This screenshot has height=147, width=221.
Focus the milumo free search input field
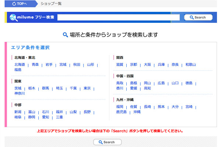click(119, 17)
